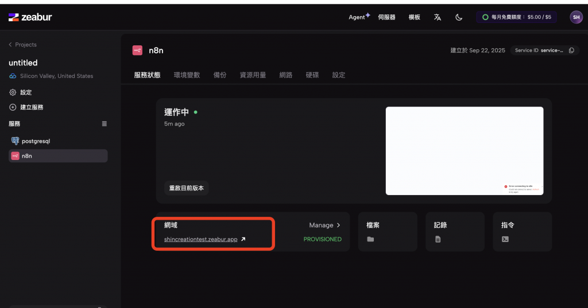Viewport: 588px width, 308px height.
Task: Click the external link arrow beside the domain
Action: (243, 239)
